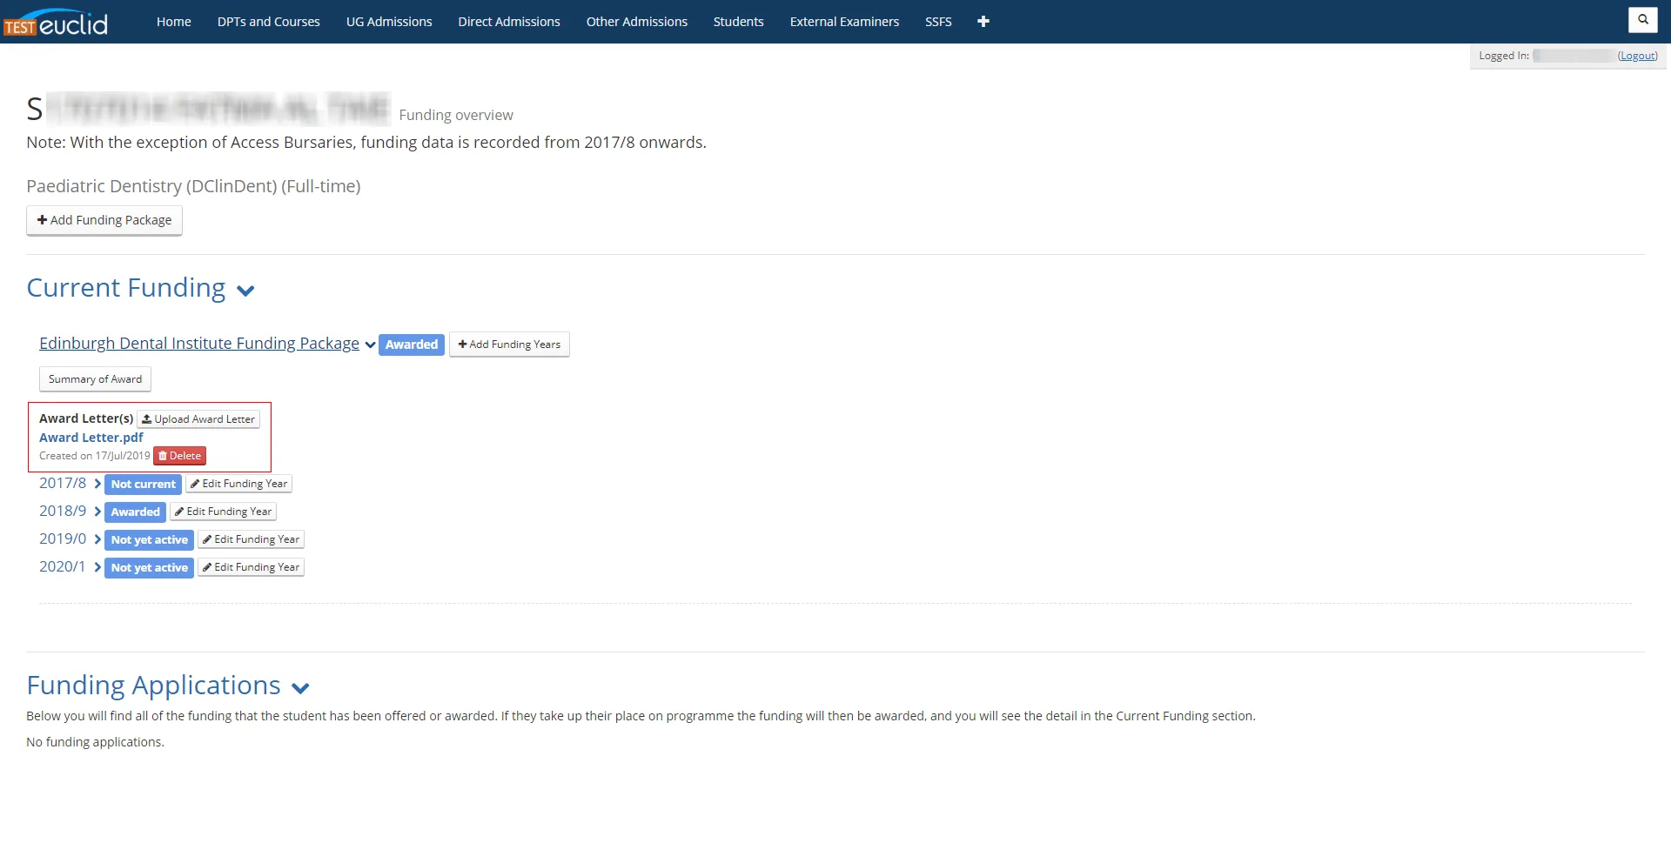This screenshot has width=1671, height=843.
Task: Upload an award letter
Action: click(198, 419)
